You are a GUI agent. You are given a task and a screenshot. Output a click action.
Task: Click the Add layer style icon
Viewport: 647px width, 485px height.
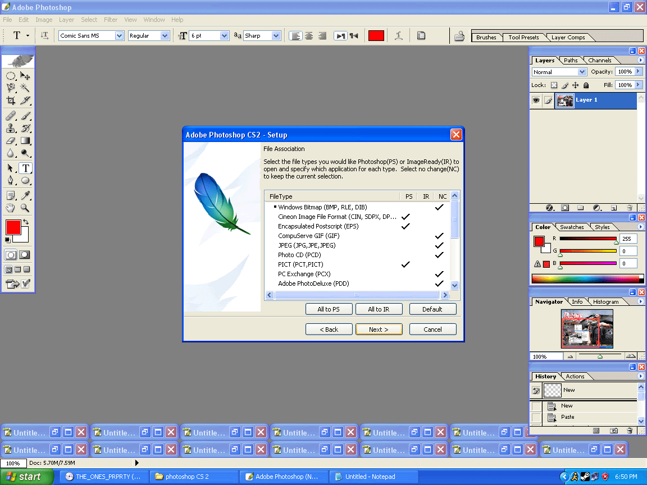(x=550, y=208)
